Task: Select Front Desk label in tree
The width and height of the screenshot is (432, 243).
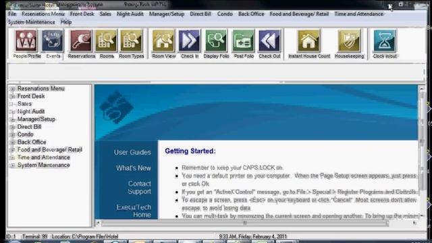Action: pyautogui.click(x=31, y=97)
